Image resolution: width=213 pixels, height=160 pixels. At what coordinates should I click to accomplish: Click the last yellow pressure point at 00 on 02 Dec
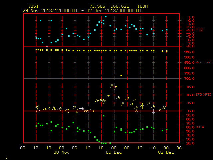click(x=167, y=51)
